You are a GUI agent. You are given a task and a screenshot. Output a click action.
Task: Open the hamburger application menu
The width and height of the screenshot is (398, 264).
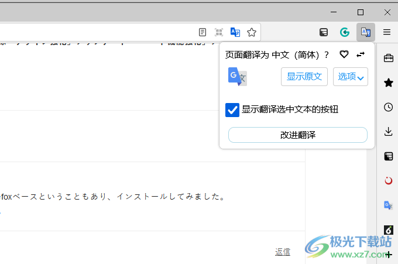point(387,32)
